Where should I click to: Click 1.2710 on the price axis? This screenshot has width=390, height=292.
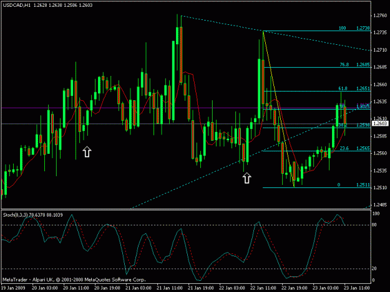tap(380, 50)
